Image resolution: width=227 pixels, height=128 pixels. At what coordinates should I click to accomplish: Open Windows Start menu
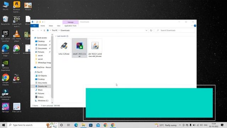point(4,125)
